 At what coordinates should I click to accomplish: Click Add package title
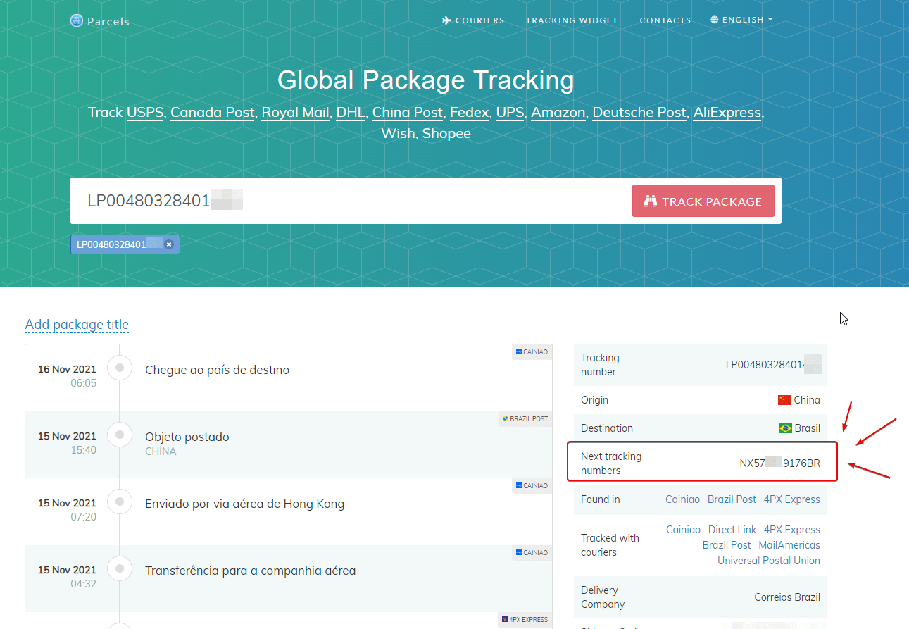76,324
